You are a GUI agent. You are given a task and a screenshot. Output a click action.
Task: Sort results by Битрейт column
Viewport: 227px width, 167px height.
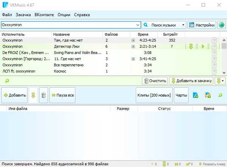(171, 34)
